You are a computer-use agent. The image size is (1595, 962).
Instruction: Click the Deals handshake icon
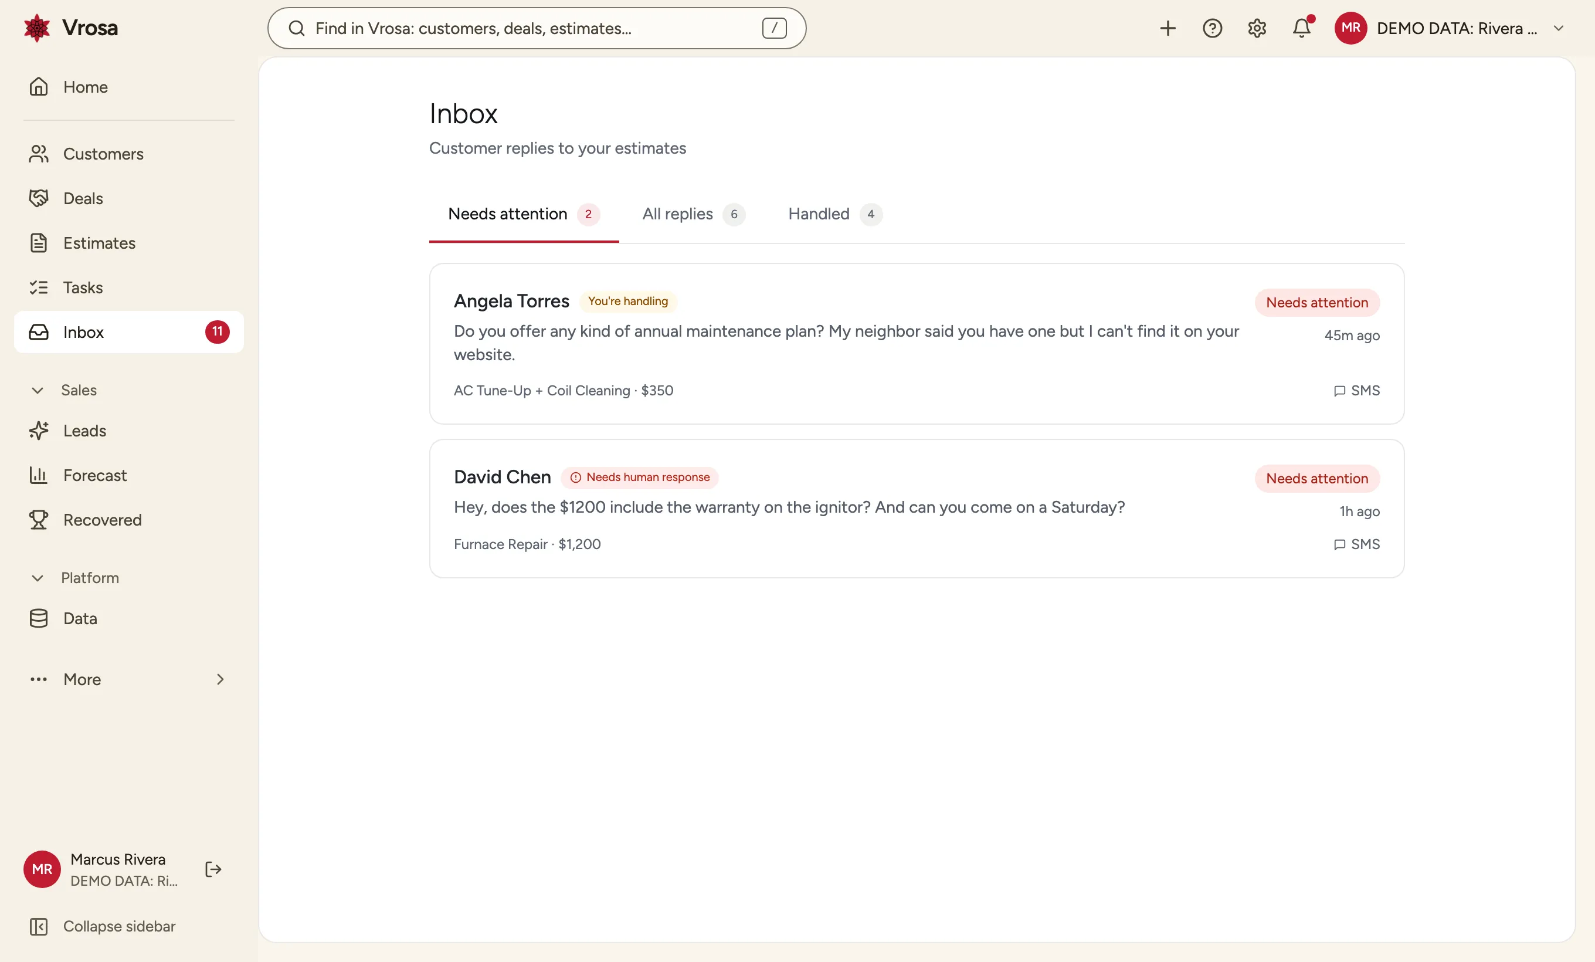tap(39, 198)
